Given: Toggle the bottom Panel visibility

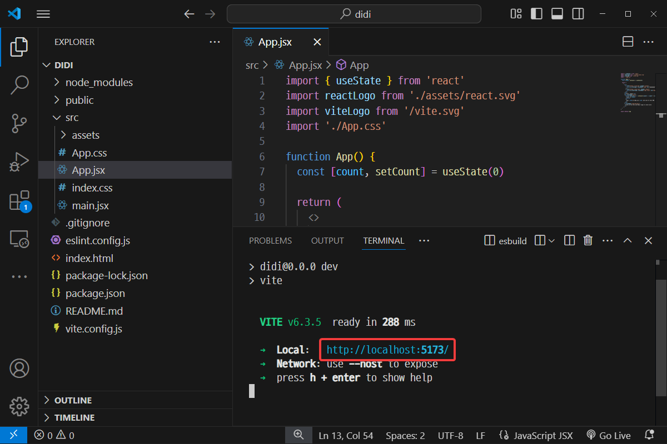Looking at the screenshot, I should 557,14.
